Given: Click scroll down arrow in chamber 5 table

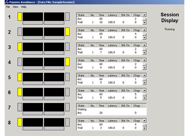Looking at the screenshot, I should click(x=144, y=83).
